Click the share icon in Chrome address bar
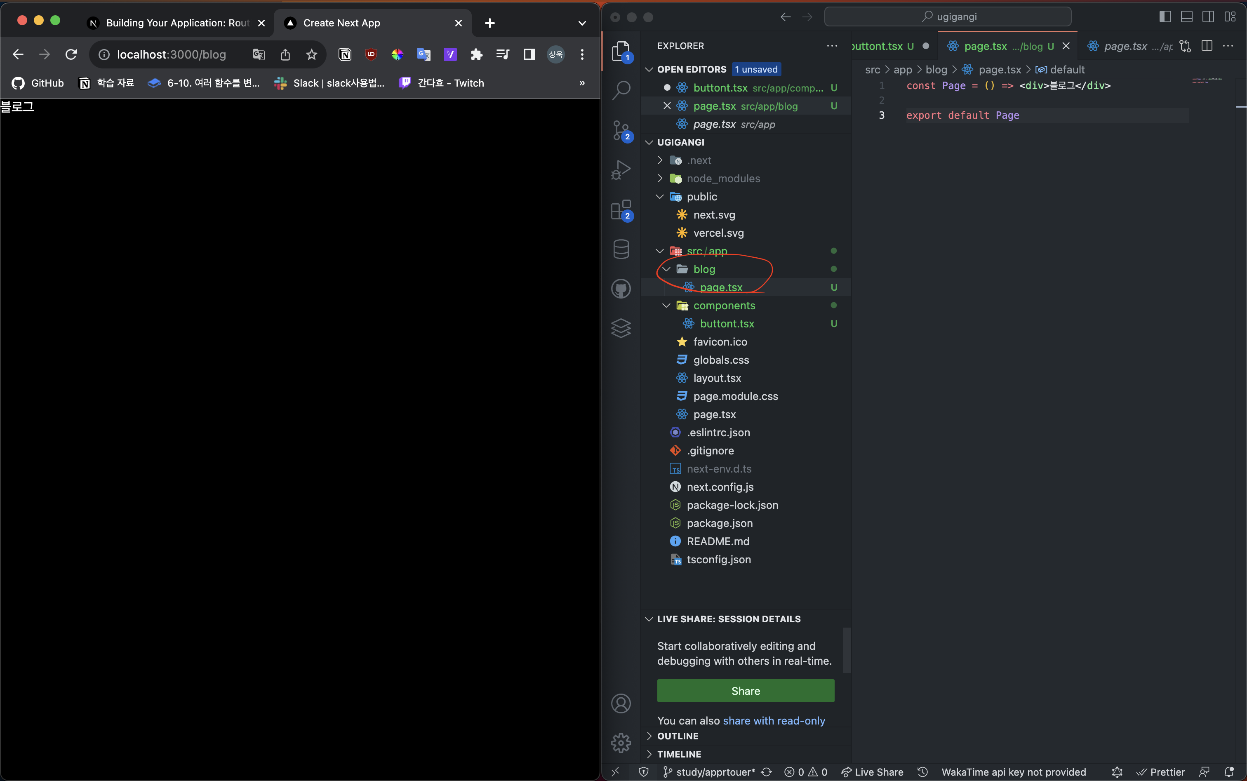The height and width of the screenshot is (781, 1247). point(285,54)
